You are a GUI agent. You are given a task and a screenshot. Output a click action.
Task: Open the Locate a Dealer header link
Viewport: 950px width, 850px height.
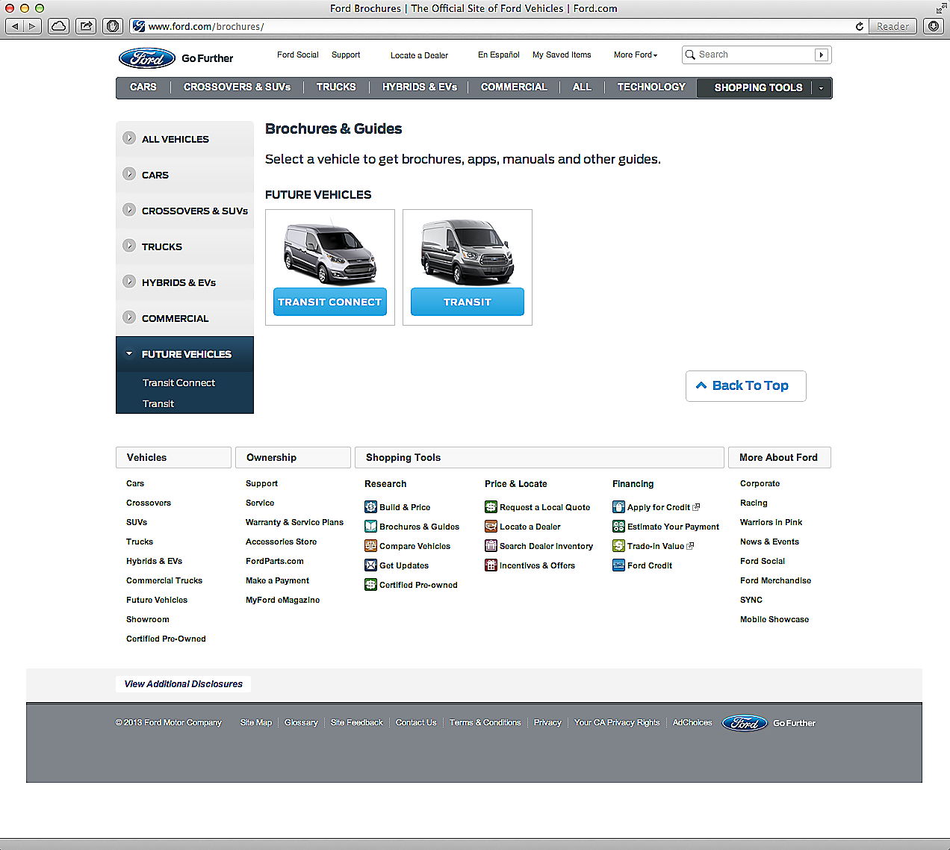(419, 55)
